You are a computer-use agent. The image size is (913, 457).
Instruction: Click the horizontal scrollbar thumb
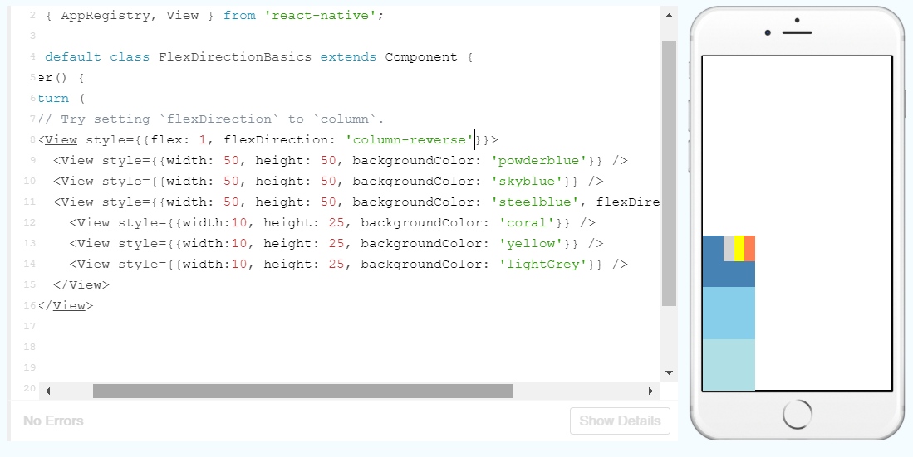(x=302, y=391)
